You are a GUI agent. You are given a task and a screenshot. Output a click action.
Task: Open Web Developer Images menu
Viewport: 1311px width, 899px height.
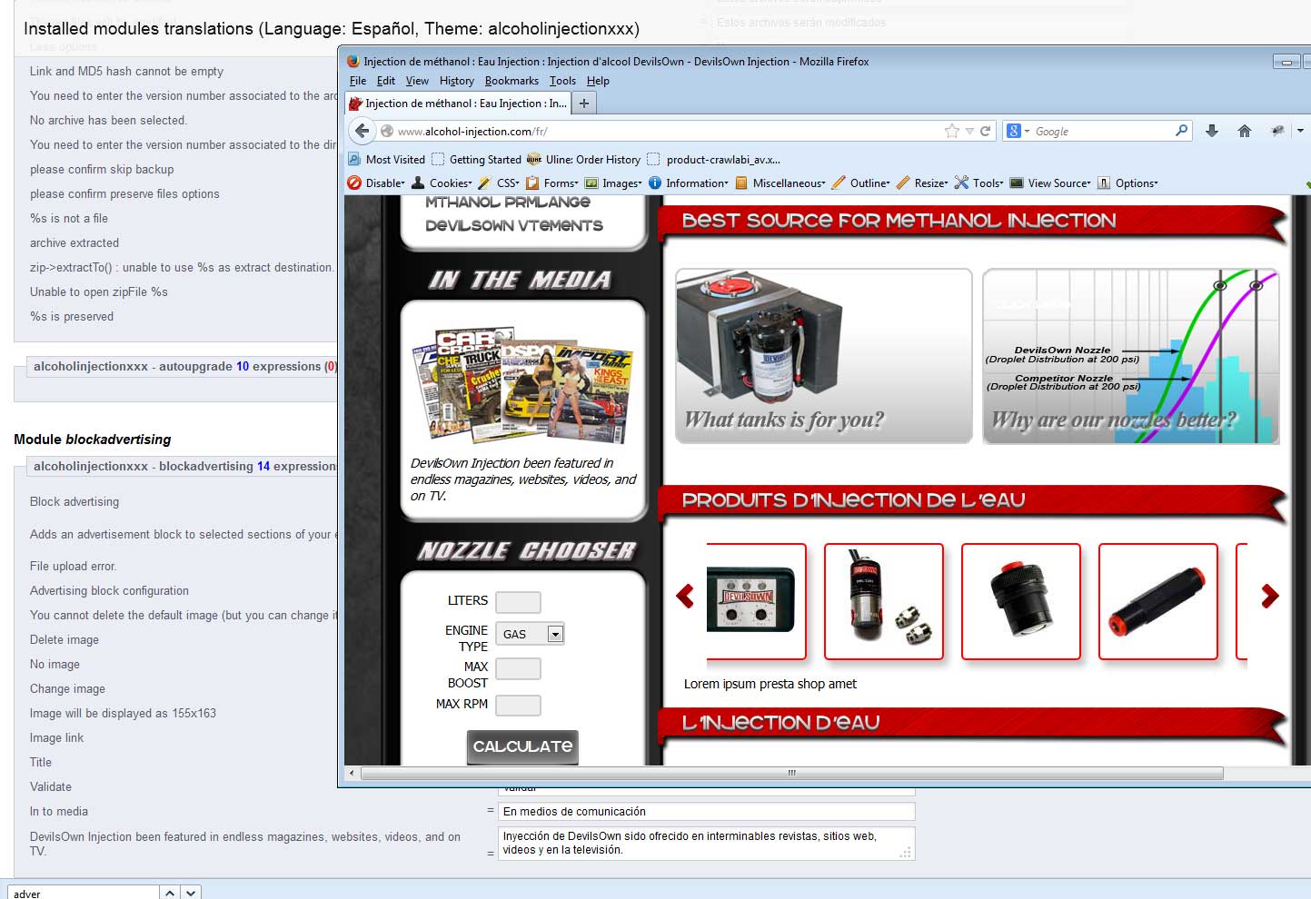[x=614, y=183]
